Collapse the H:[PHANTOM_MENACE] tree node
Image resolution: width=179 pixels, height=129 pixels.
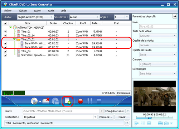click(x=10, y=28)
